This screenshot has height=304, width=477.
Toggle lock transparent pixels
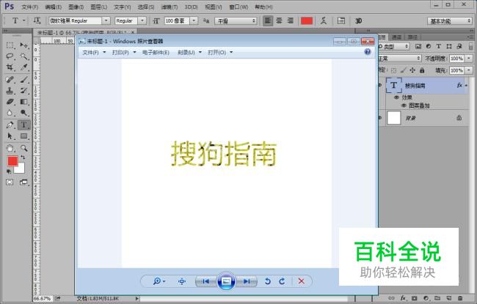pyautogui.click(x=393, y=70)
